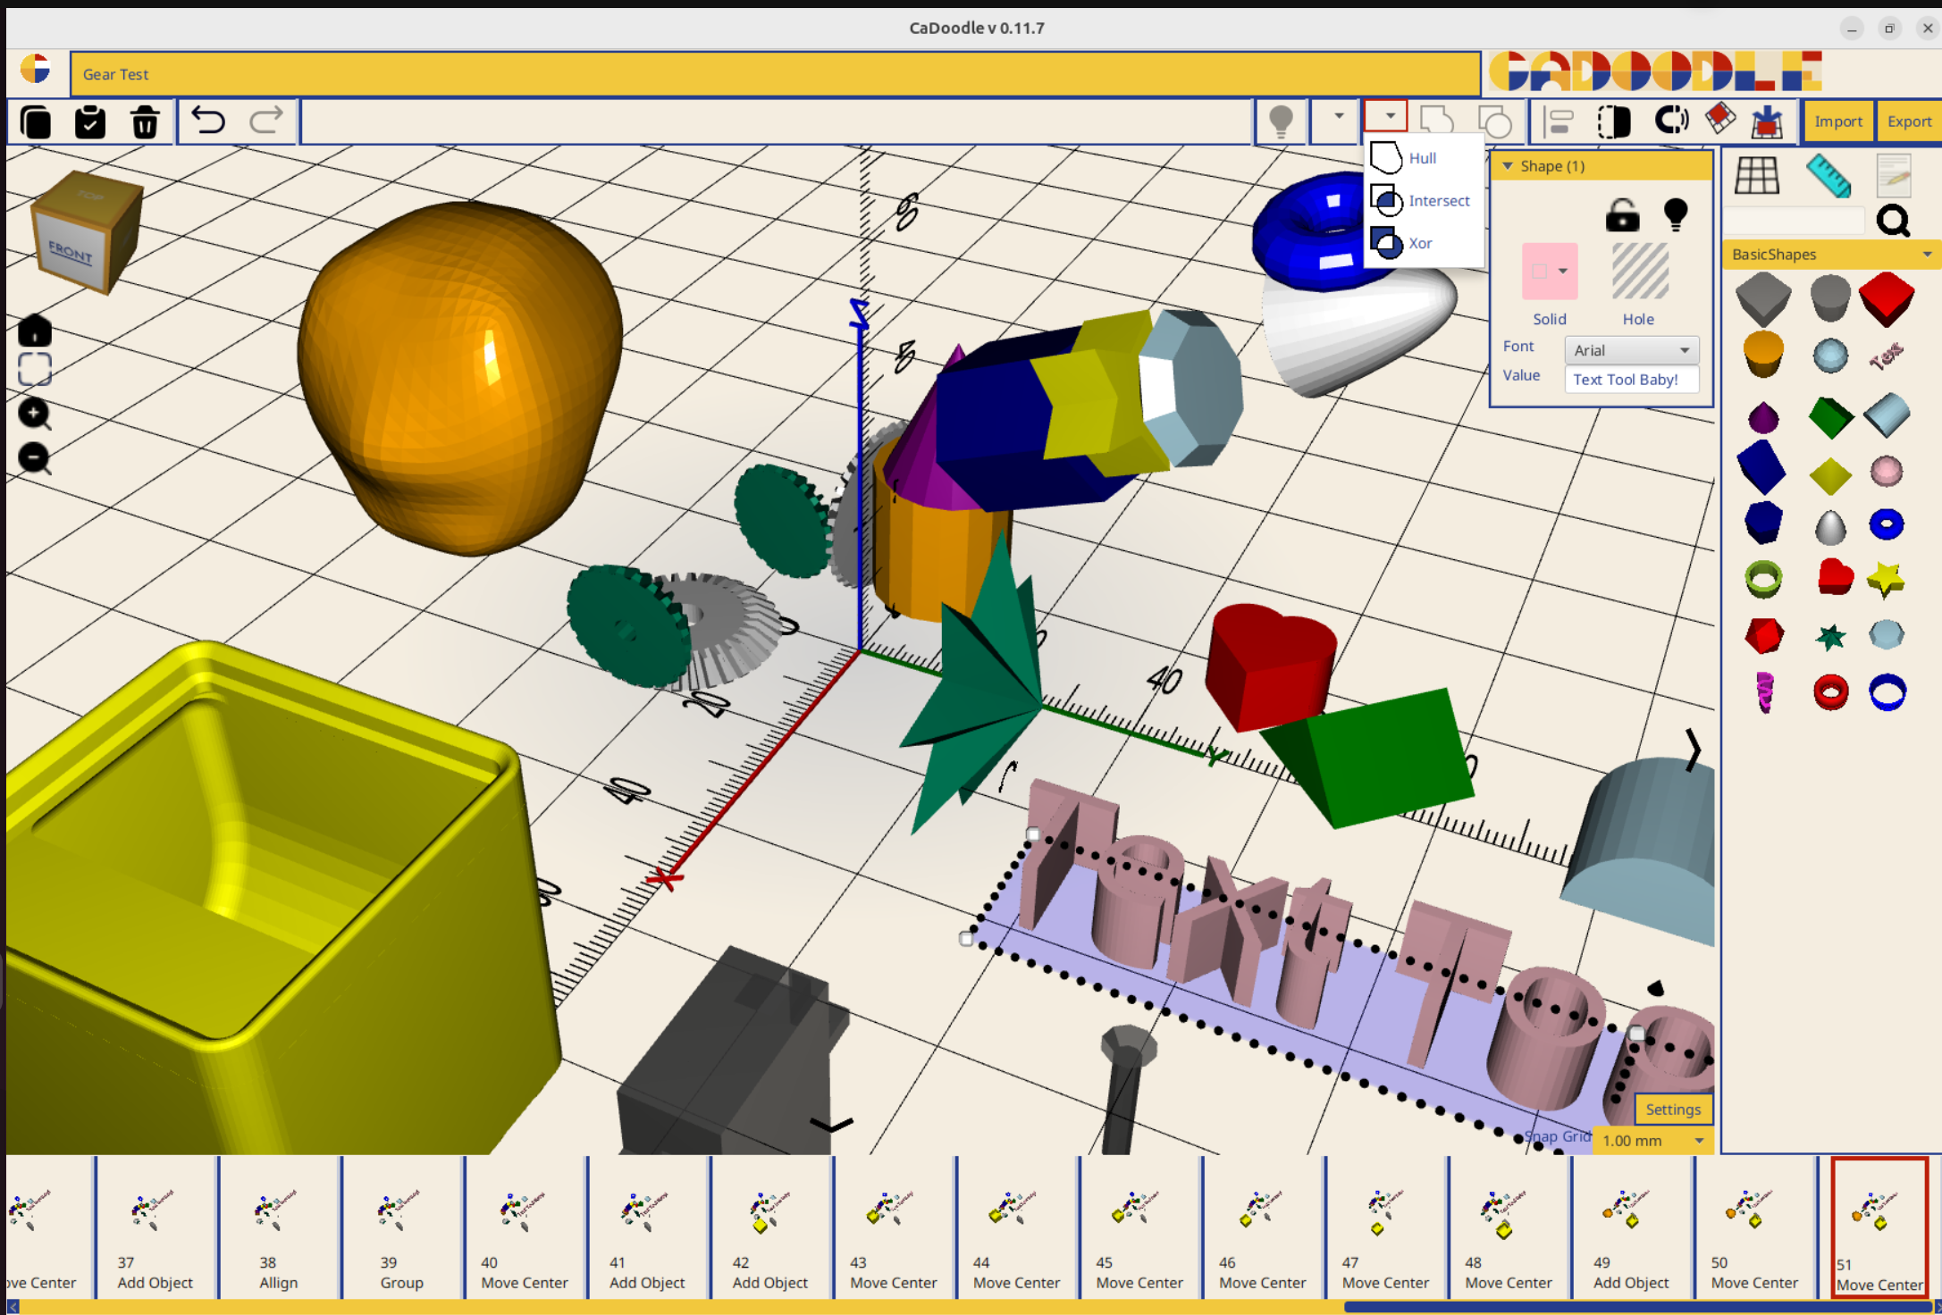Select Xor in the open dropdown menu
The width and height of the screenshot is (1942, 1315).
1419,242
